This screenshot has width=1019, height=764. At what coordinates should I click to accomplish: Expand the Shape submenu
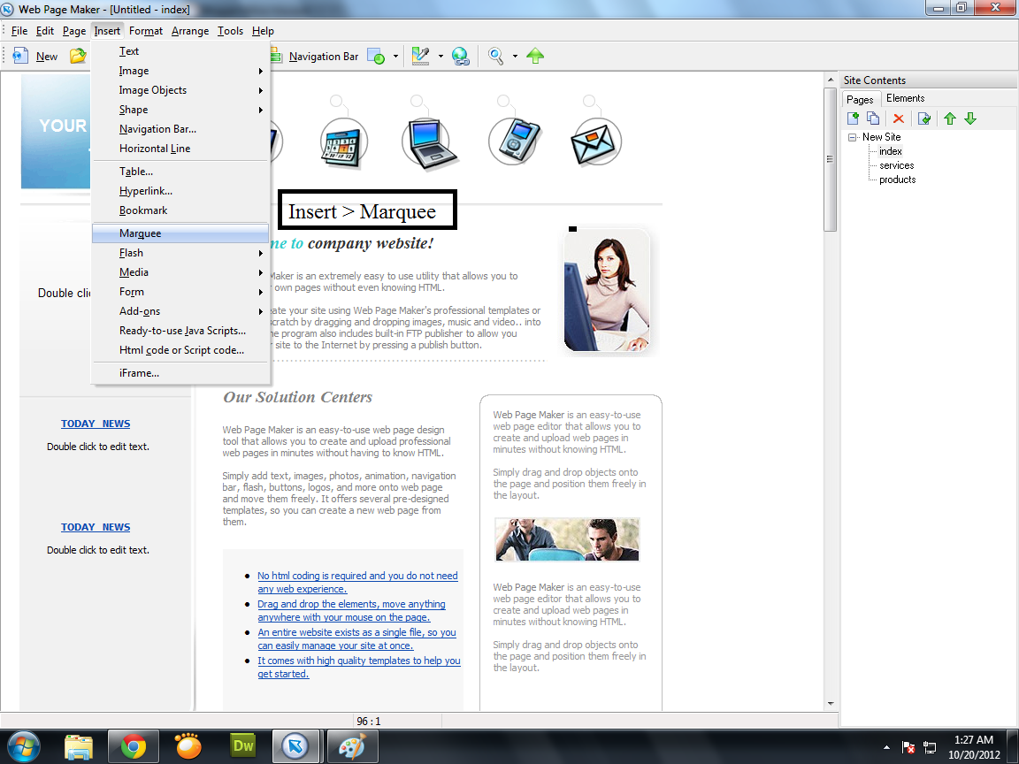coord(180,110)
